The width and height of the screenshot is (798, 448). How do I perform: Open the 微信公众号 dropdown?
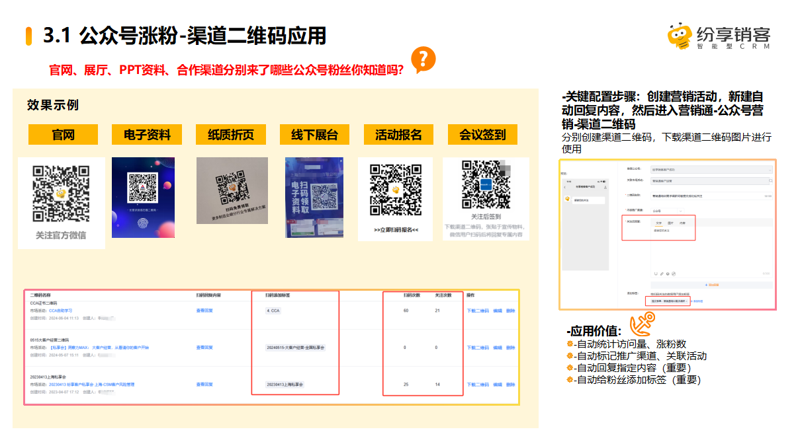tap(711, 170)
